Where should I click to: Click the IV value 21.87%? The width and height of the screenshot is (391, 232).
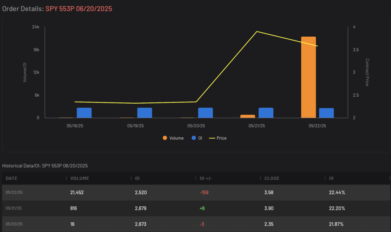tap(336, 224)
